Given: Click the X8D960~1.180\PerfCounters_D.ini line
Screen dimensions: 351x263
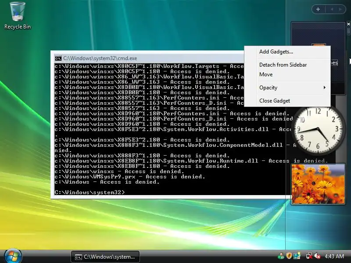Looking at the screenshot, I should coord(174,119).
